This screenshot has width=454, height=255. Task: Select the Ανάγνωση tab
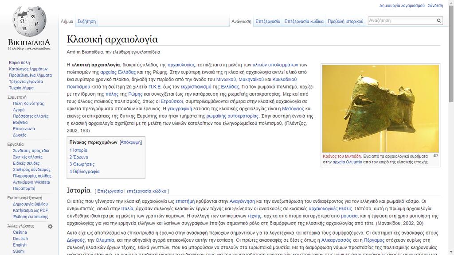pyautogui.click(x=242, y=21)
